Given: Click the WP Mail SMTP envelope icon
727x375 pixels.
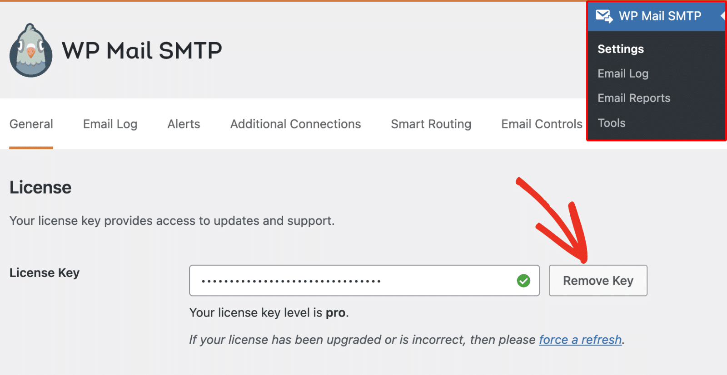Looking at the screenshot, I should (x=604, y=16).
